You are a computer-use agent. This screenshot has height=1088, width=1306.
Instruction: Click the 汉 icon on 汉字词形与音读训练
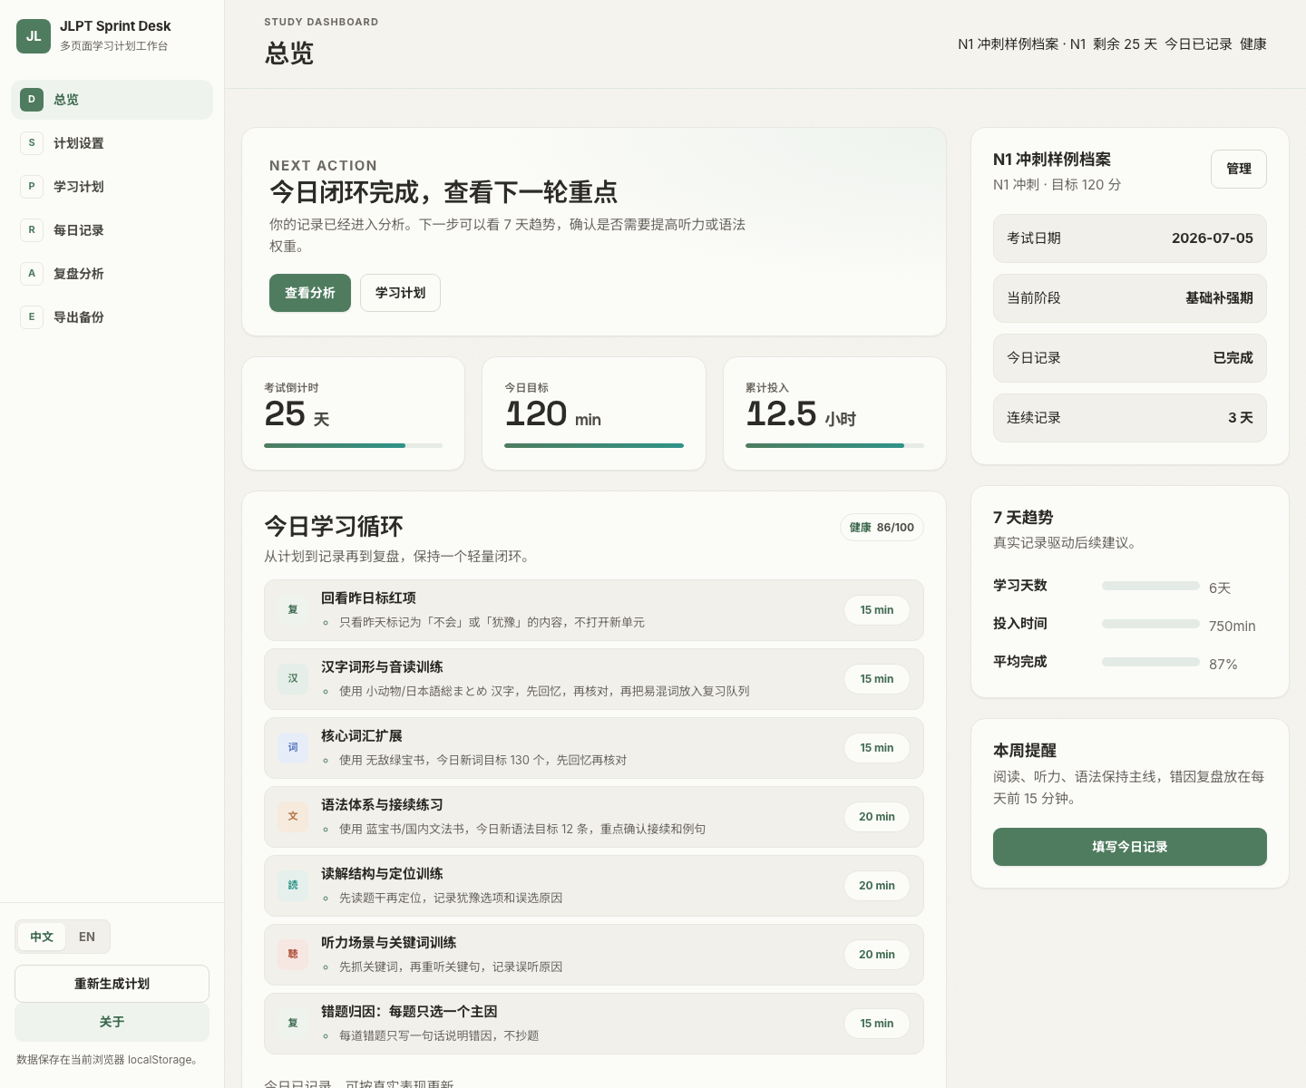pos(293,679)
